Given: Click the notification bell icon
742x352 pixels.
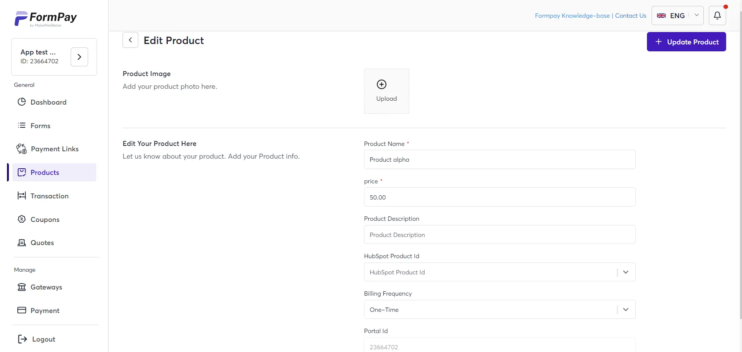Looking at the screenshot, I should [717, 15].
